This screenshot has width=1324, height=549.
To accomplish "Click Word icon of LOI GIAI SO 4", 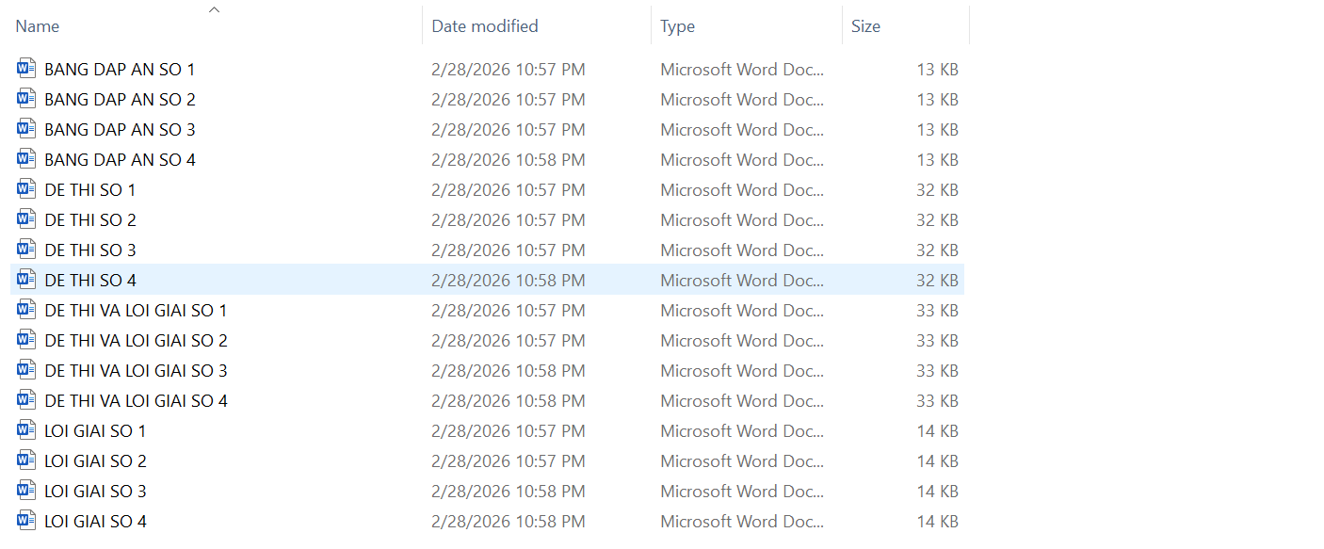I will tap(26, 521).
